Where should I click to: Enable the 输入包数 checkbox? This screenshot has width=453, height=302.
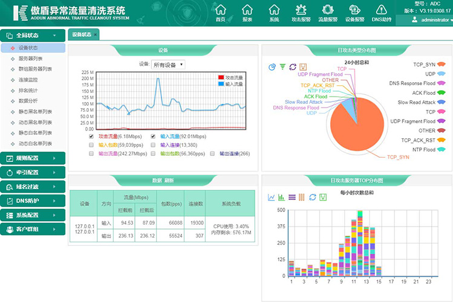(91, 145)
